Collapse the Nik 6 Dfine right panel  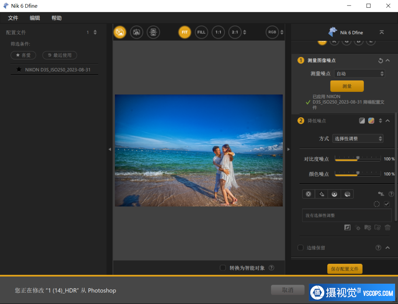pos(382,32)
